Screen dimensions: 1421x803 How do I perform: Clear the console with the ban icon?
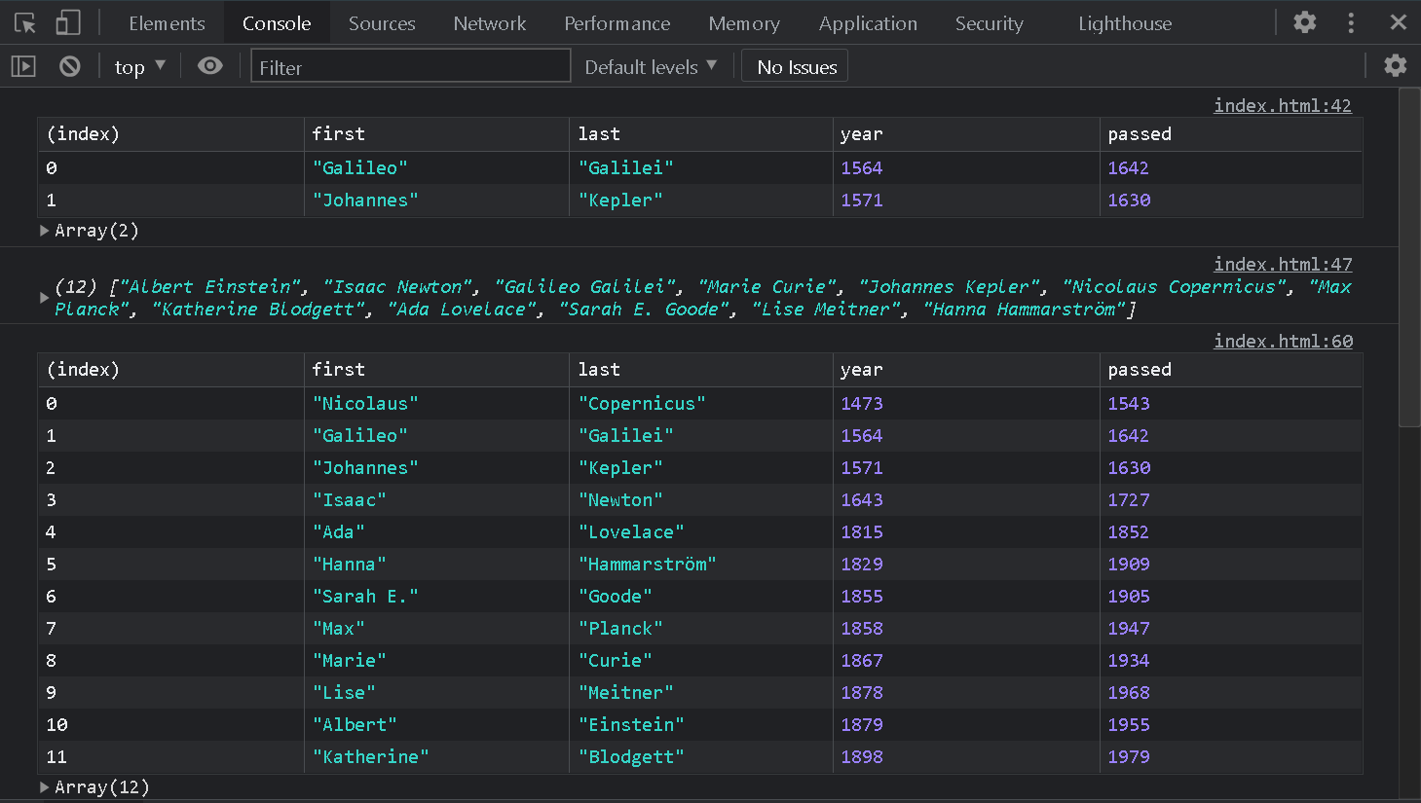coord(69,66)
